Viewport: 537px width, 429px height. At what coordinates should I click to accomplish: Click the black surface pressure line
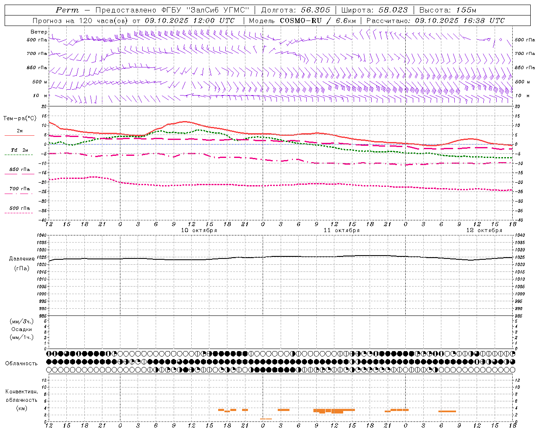[x=281, y=257]
